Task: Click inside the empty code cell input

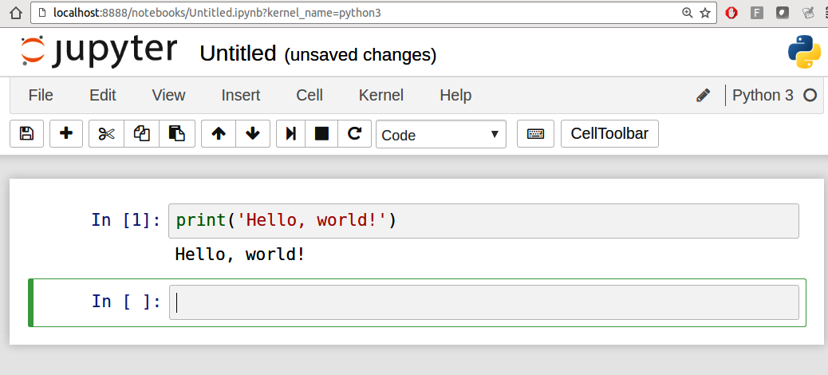Action: click(x=483, y=302)
